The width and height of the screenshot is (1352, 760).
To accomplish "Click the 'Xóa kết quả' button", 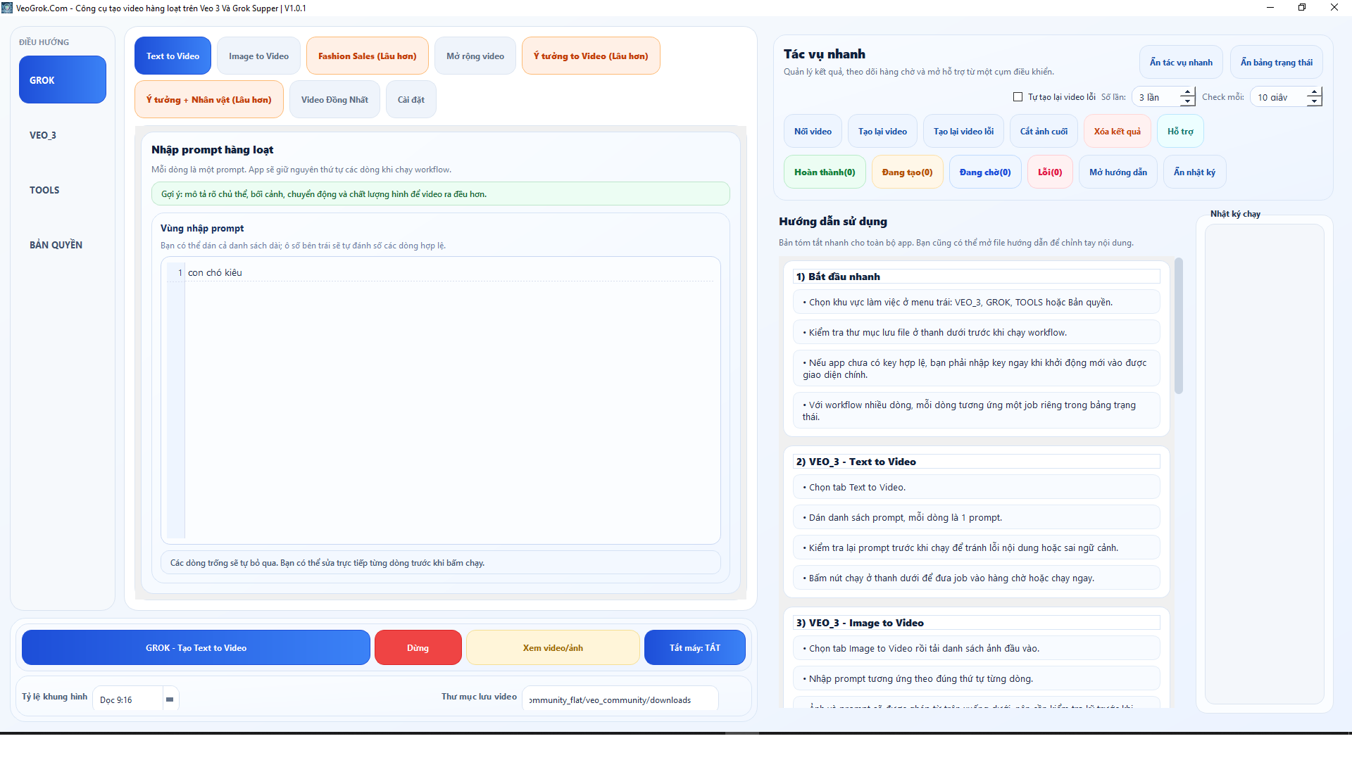I will [1117, 132].
